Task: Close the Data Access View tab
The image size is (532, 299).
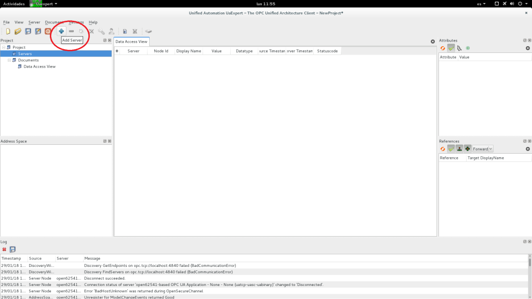Action: (433, 42)
